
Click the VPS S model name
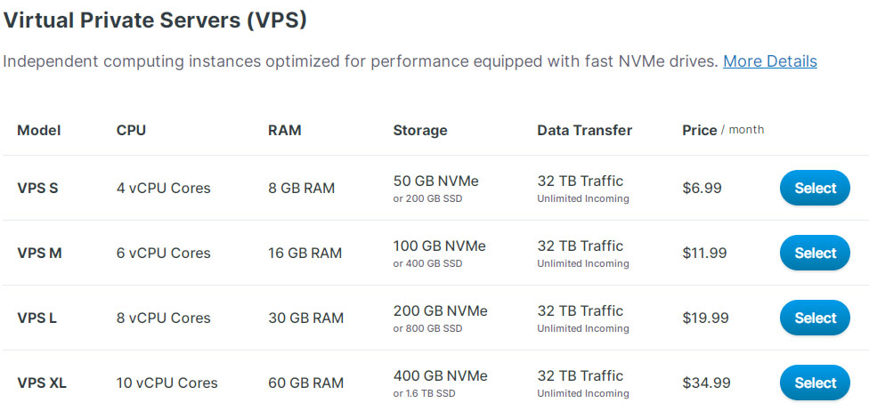(37, 189)
